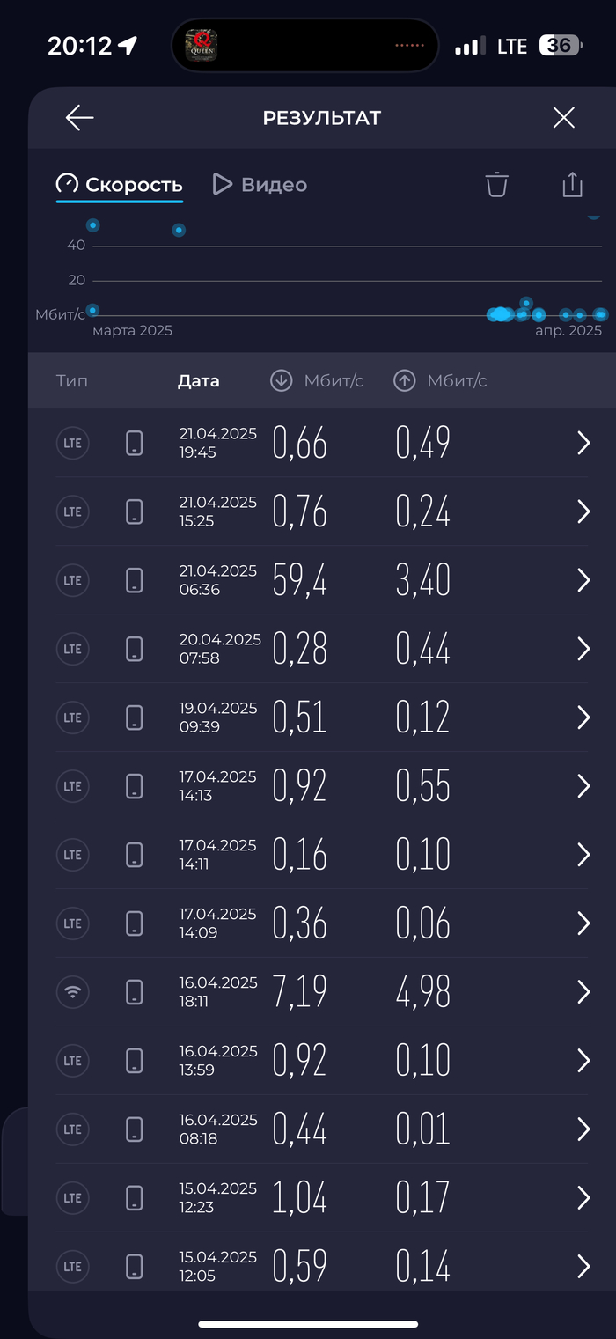Open the Queen now-playing Dynamic Island thumbnail
The width and height of the screenshot is (616, 1339).
[x=201, y=45]
